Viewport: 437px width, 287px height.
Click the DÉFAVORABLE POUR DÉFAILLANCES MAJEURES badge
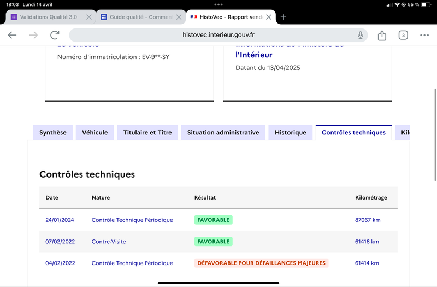(262, 263)
